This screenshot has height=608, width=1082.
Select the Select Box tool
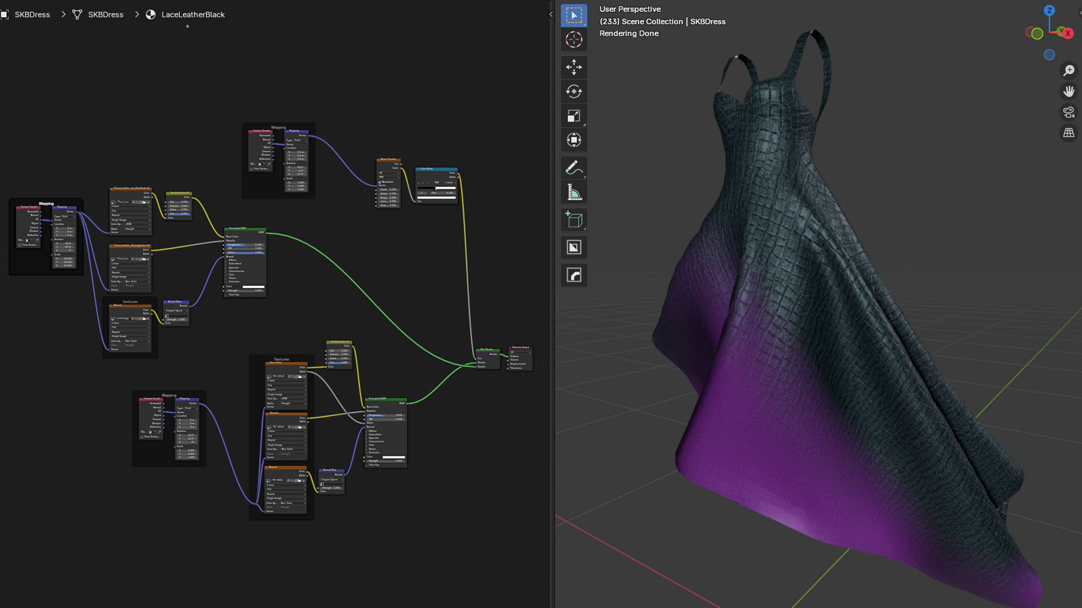coord(574,16)
